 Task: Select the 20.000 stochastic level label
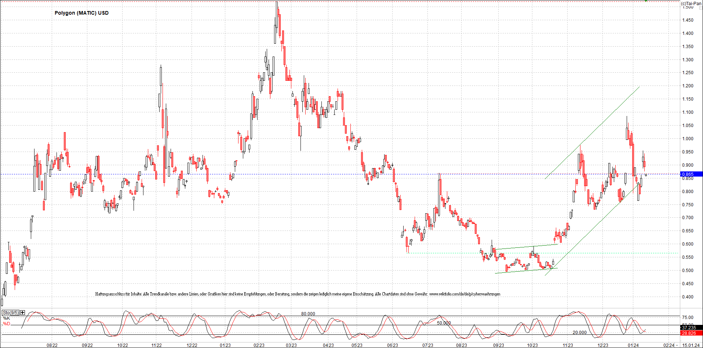click(x=580, y=333)
